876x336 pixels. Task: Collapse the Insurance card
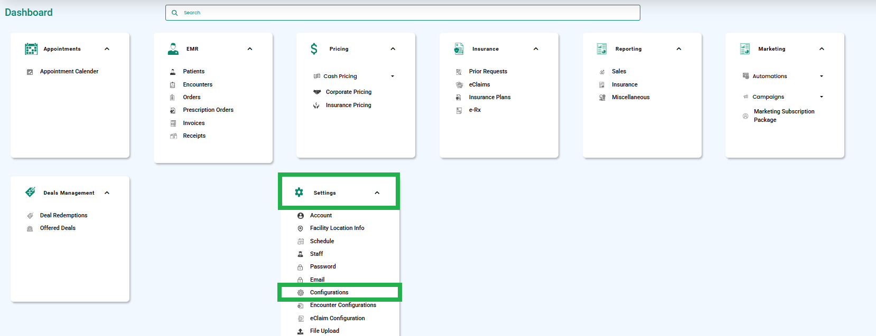click(x=536, y=49)
